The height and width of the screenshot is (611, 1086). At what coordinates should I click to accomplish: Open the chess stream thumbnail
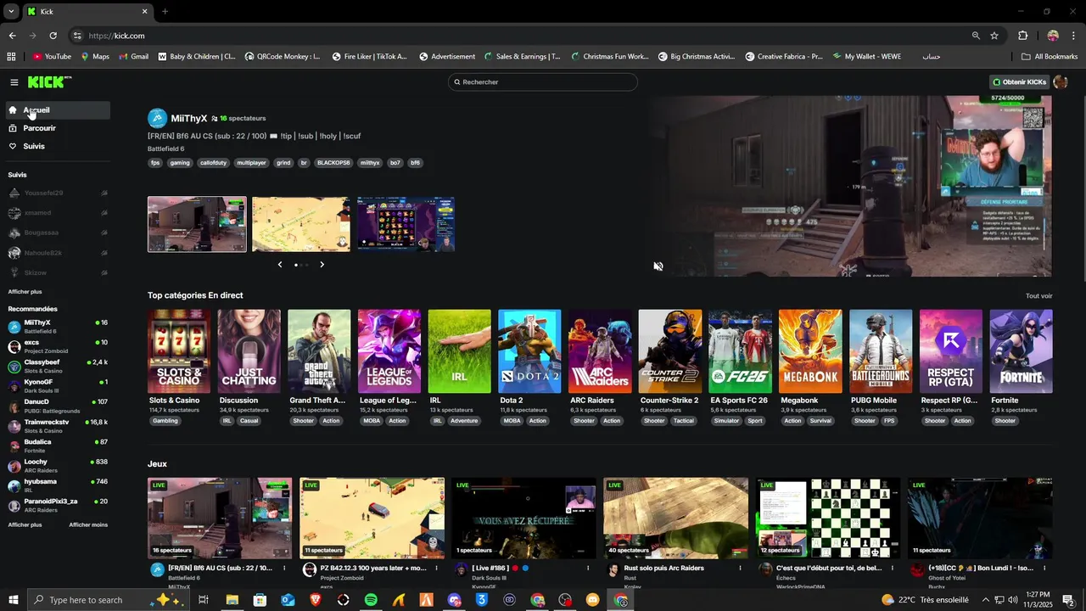click(828, 518)
